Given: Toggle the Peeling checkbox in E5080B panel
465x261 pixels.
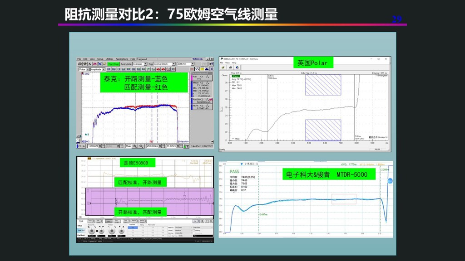Looking at the screenshot, I should point(194,230).
